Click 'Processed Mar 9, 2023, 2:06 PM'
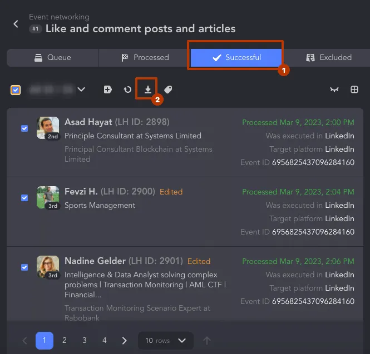370x354 pixels. coord(298,261)
